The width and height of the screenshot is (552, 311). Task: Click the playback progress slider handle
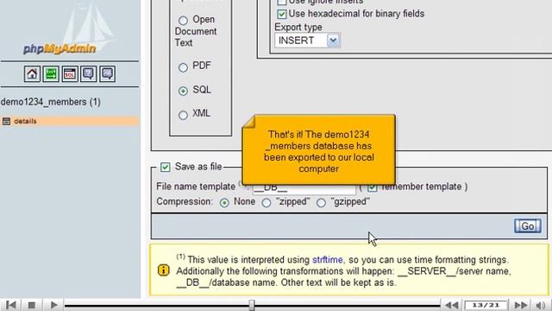click(x=251, y=305)
